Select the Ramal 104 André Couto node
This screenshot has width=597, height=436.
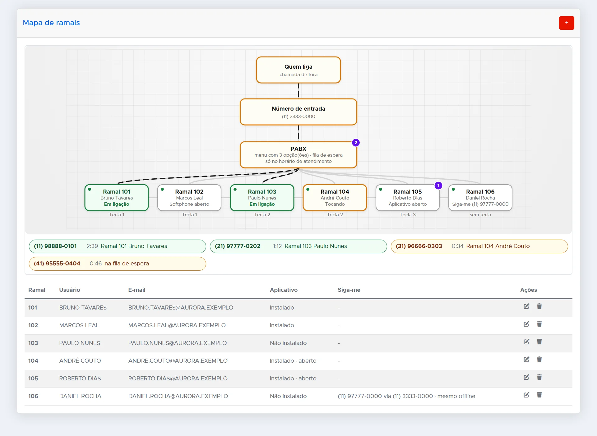[335, 198]
